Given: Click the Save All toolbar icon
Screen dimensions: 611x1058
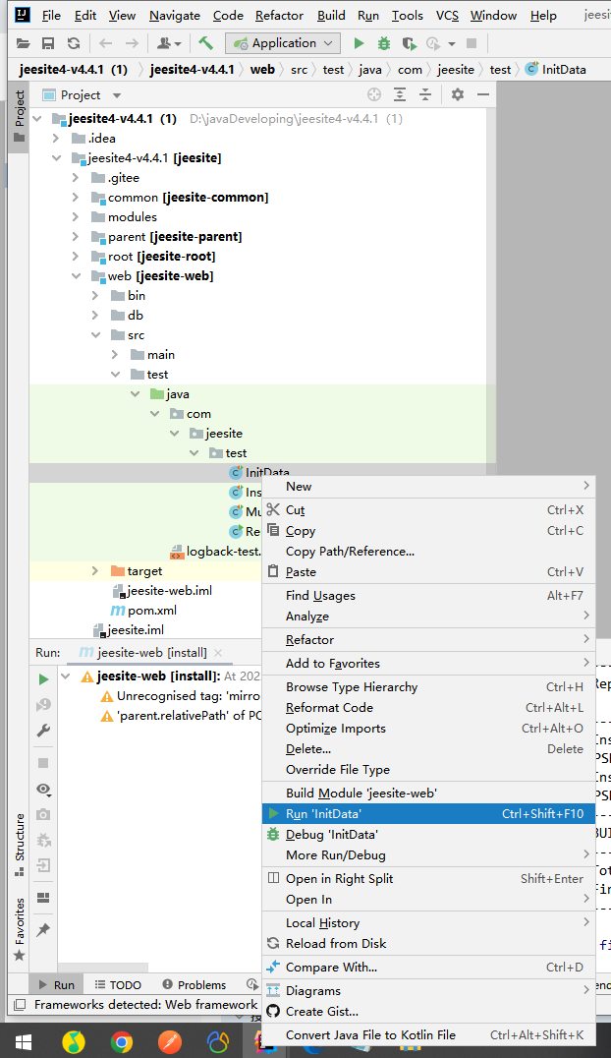Looking at the screenshot, I should pos(48,44).
